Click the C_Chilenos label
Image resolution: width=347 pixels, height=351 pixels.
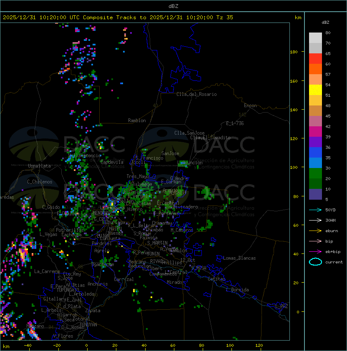(40, 182)
